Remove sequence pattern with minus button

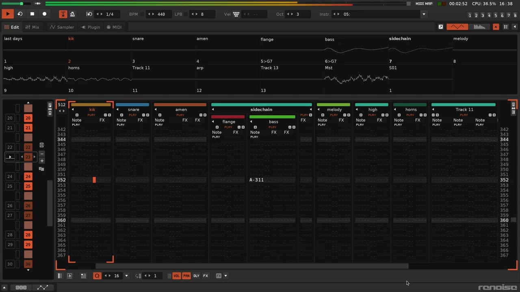pyautogui.click(x=41, y=154)
